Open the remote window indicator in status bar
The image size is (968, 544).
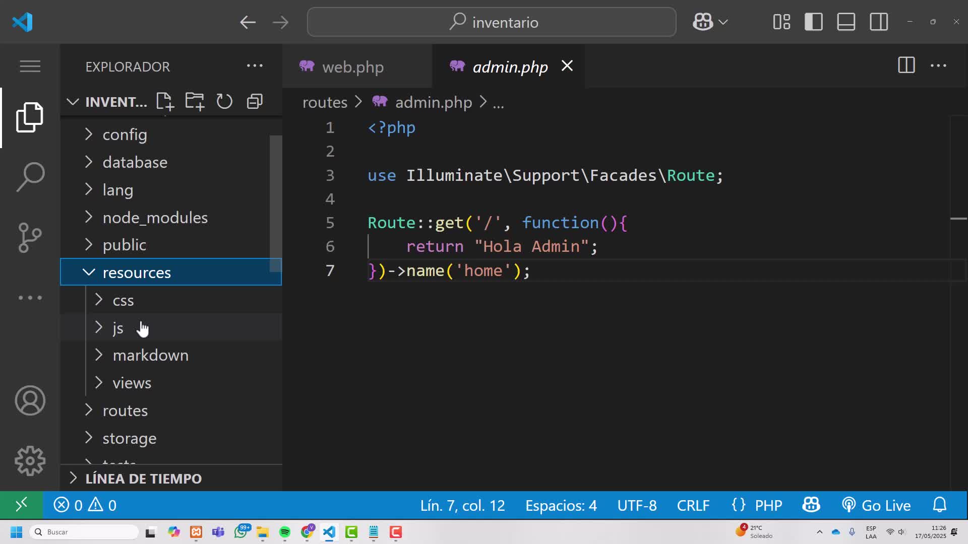[21, 505]
